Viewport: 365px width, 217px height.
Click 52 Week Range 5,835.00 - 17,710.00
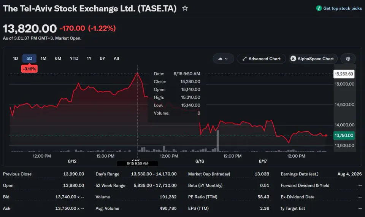pyautogui.click(x=155, y=185)
